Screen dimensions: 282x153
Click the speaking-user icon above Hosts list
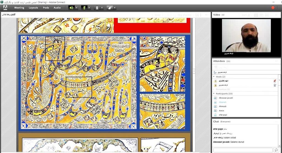pos(215,72)
